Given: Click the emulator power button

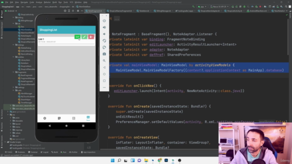Looking at the screenshot, I should coord(104,20).
